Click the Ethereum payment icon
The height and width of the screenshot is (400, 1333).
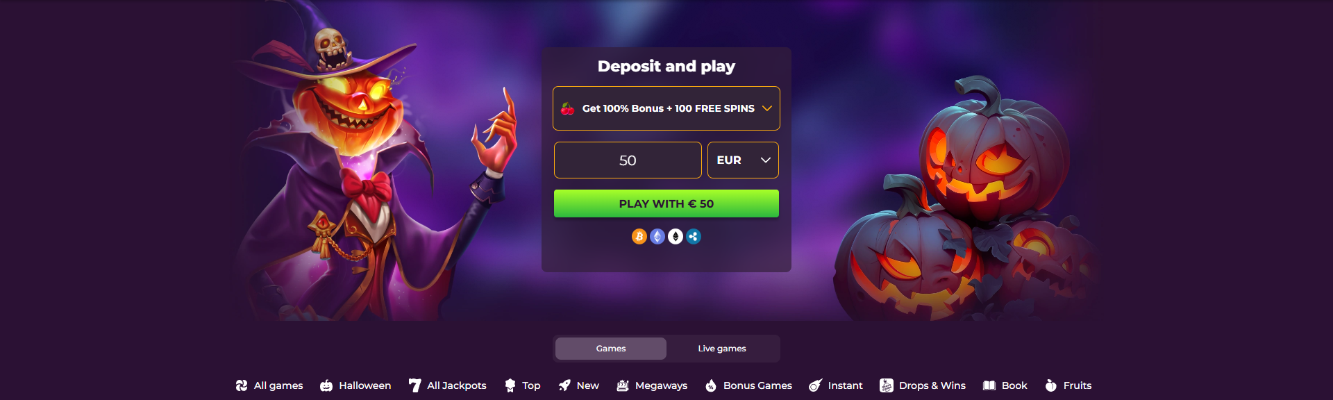657,237
